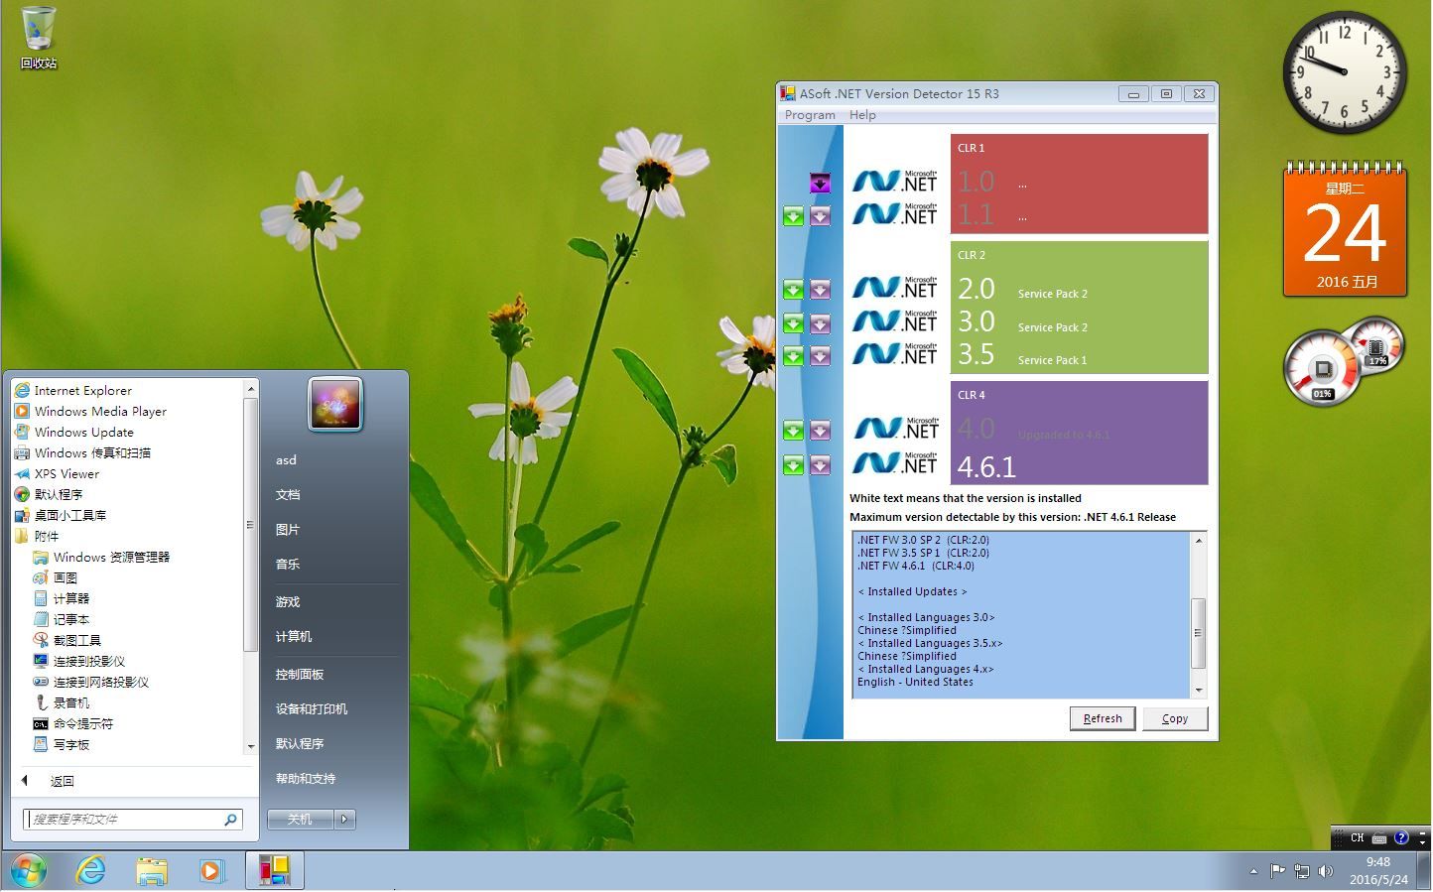Click the Microsoft .NET logo beside version 3.5
Viewport: 1433px width, 892px height.
tap(894, 353)
